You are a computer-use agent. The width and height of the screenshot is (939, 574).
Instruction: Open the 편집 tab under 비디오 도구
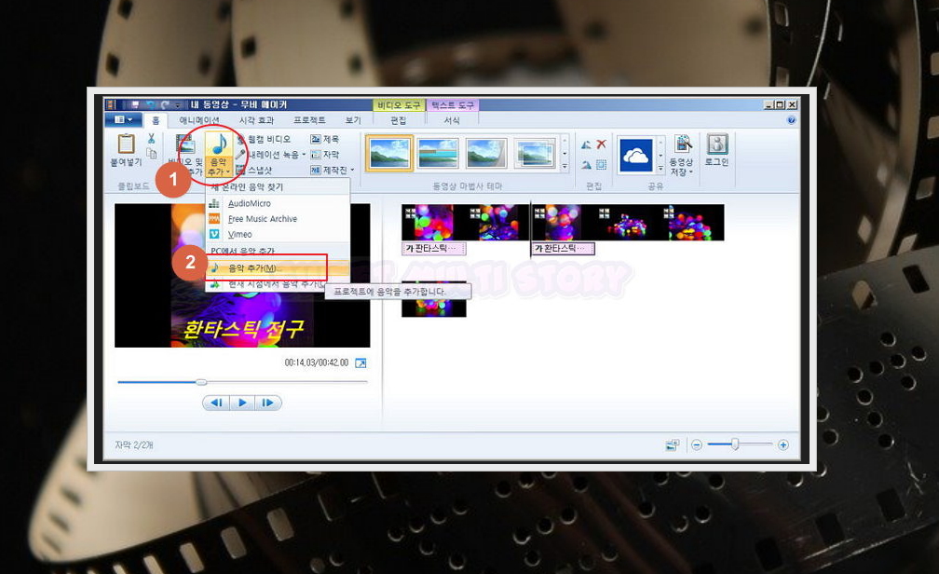click(x=399, y=120)
